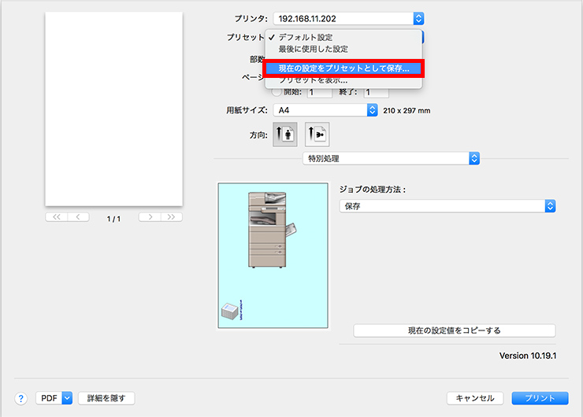Jump to first preview page

point(55,217)
